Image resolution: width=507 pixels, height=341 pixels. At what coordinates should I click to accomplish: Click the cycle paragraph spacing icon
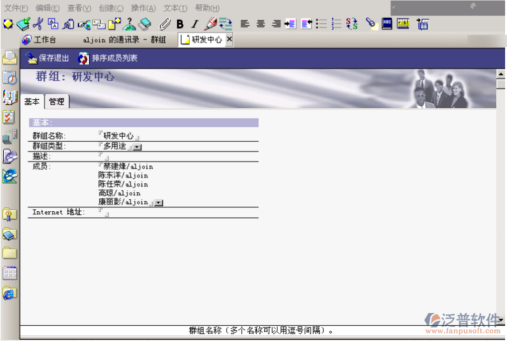click(x=225, y=24)
